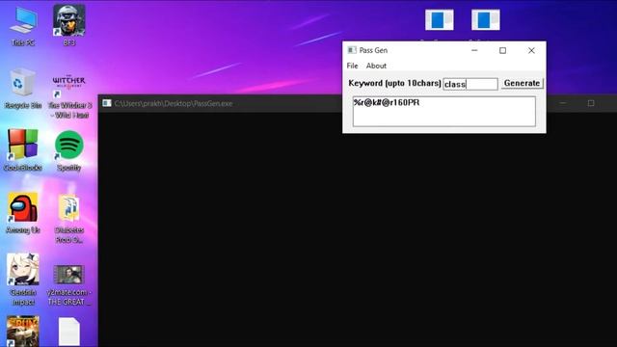617x347 pixels.
Task: Minimize the PassGen.exe console window
Action: 563,103
